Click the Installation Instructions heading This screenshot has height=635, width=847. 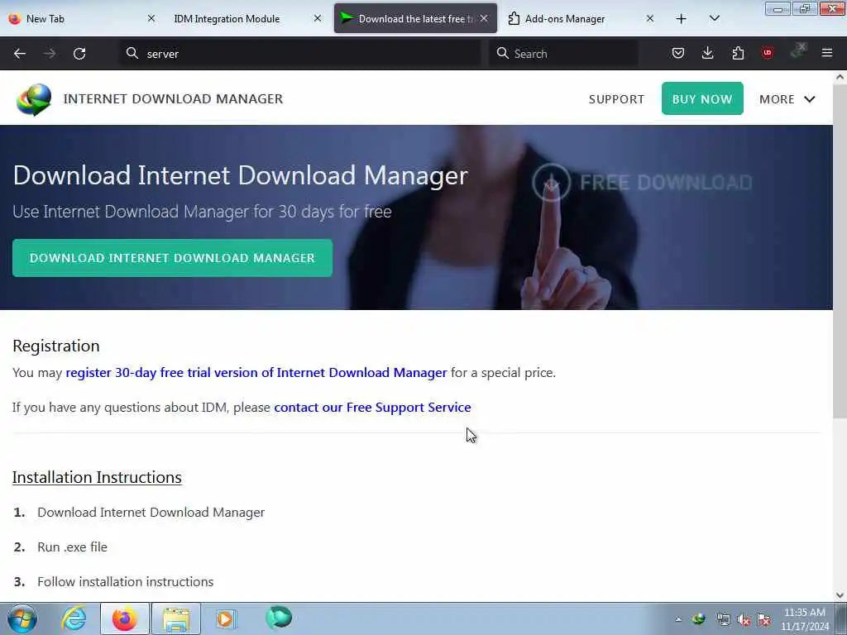(x=97, y=477)
